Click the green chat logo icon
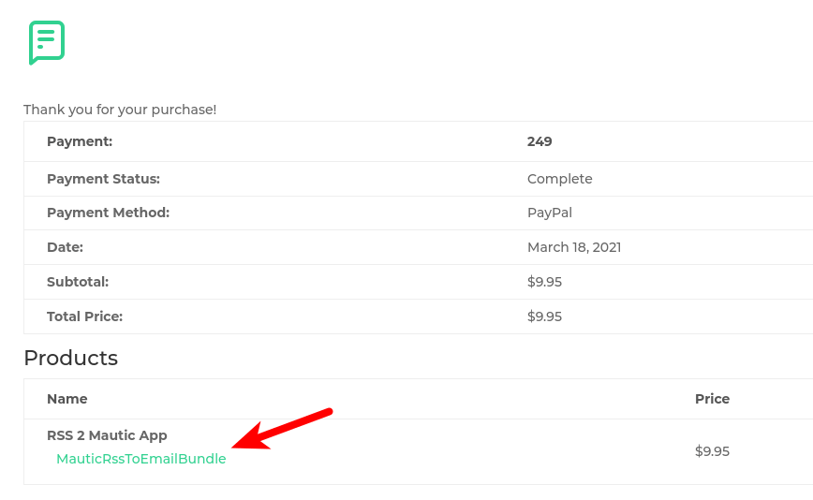The width and height of the screenshot is (813, 500). [46, 42]
